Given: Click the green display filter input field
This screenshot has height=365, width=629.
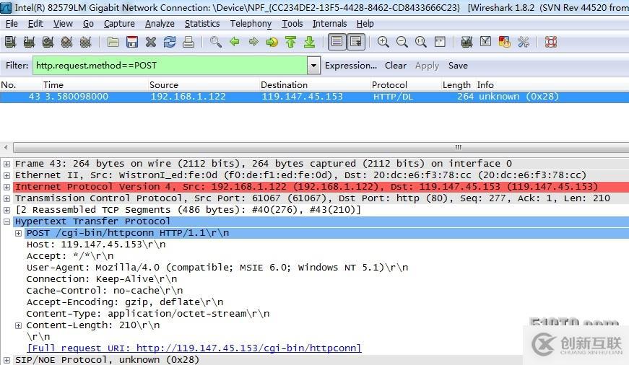Looking at the screenshot, I should pos(170,66).
